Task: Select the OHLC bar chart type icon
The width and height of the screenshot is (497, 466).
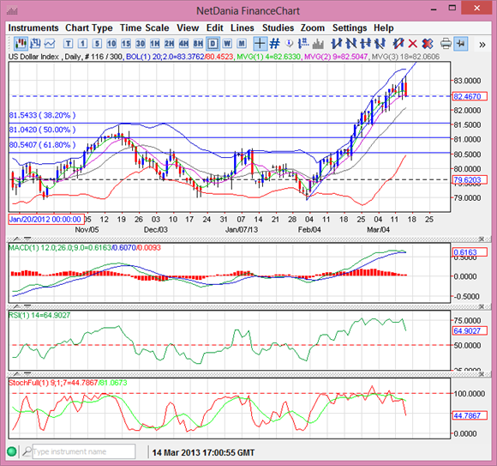Action: point(35,44)
